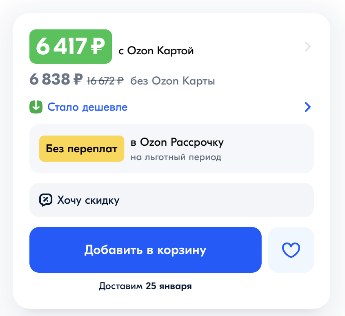Image resolution: width=345 pixels, height=316 pixels.
Task: Click the на льготный период subtitle
Action: 176,157
